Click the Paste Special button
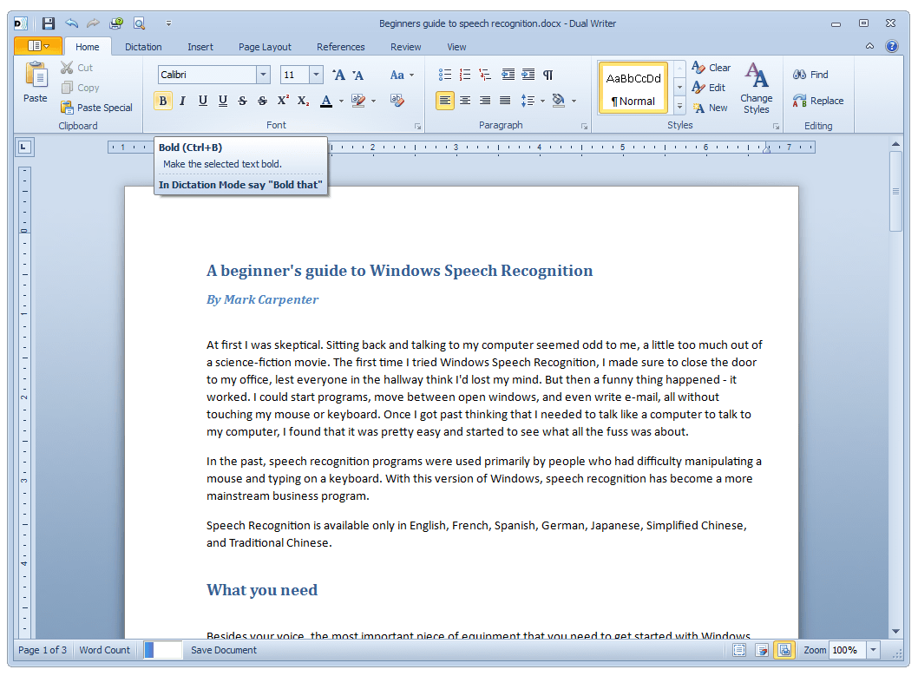918x676 pixels. (97, 108)
